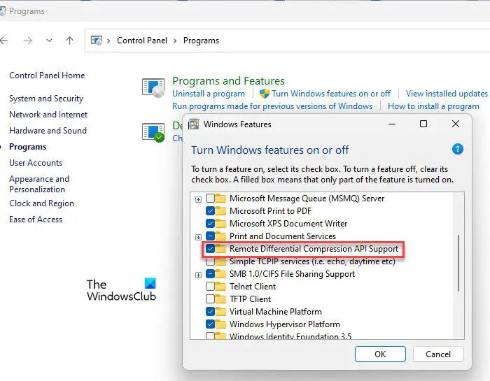
Task: Expand Microsoft Message Queue (MSMQ) Server node
Action: coord(199,199)
